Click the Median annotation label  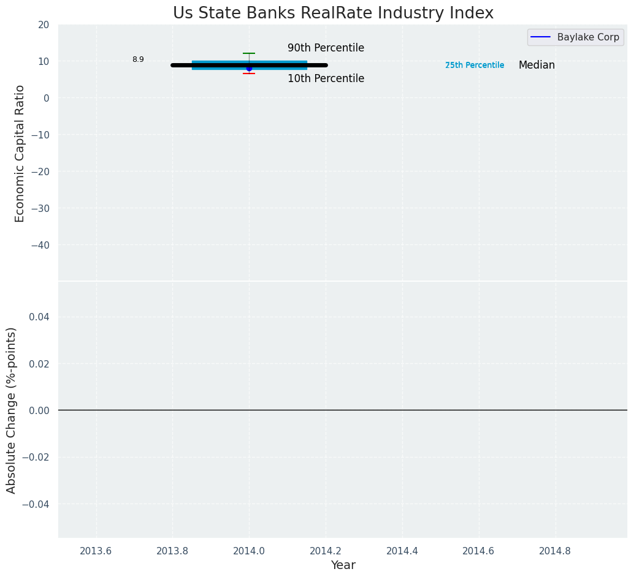point(537,65)
